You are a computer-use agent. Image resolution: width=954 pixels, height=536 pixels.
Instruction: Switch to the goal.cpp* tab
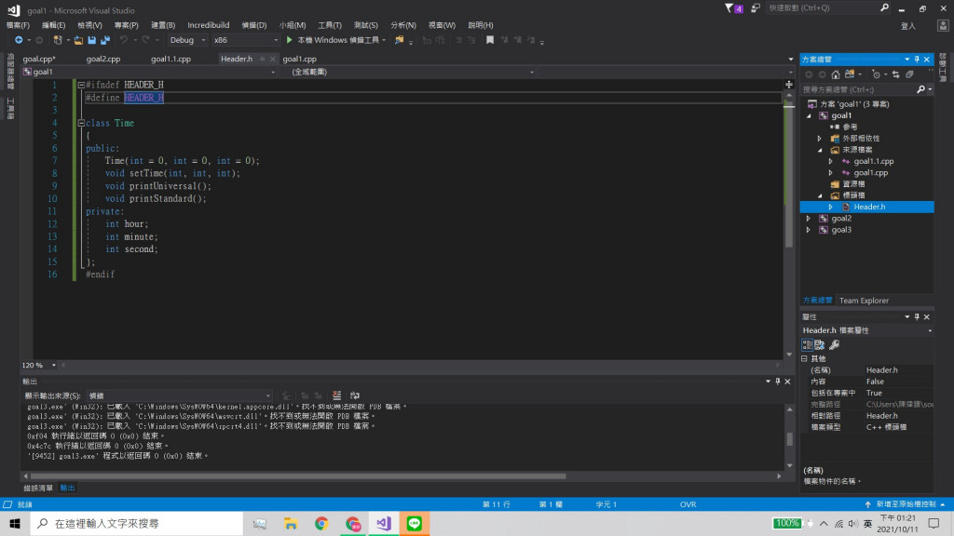point(39,59)
